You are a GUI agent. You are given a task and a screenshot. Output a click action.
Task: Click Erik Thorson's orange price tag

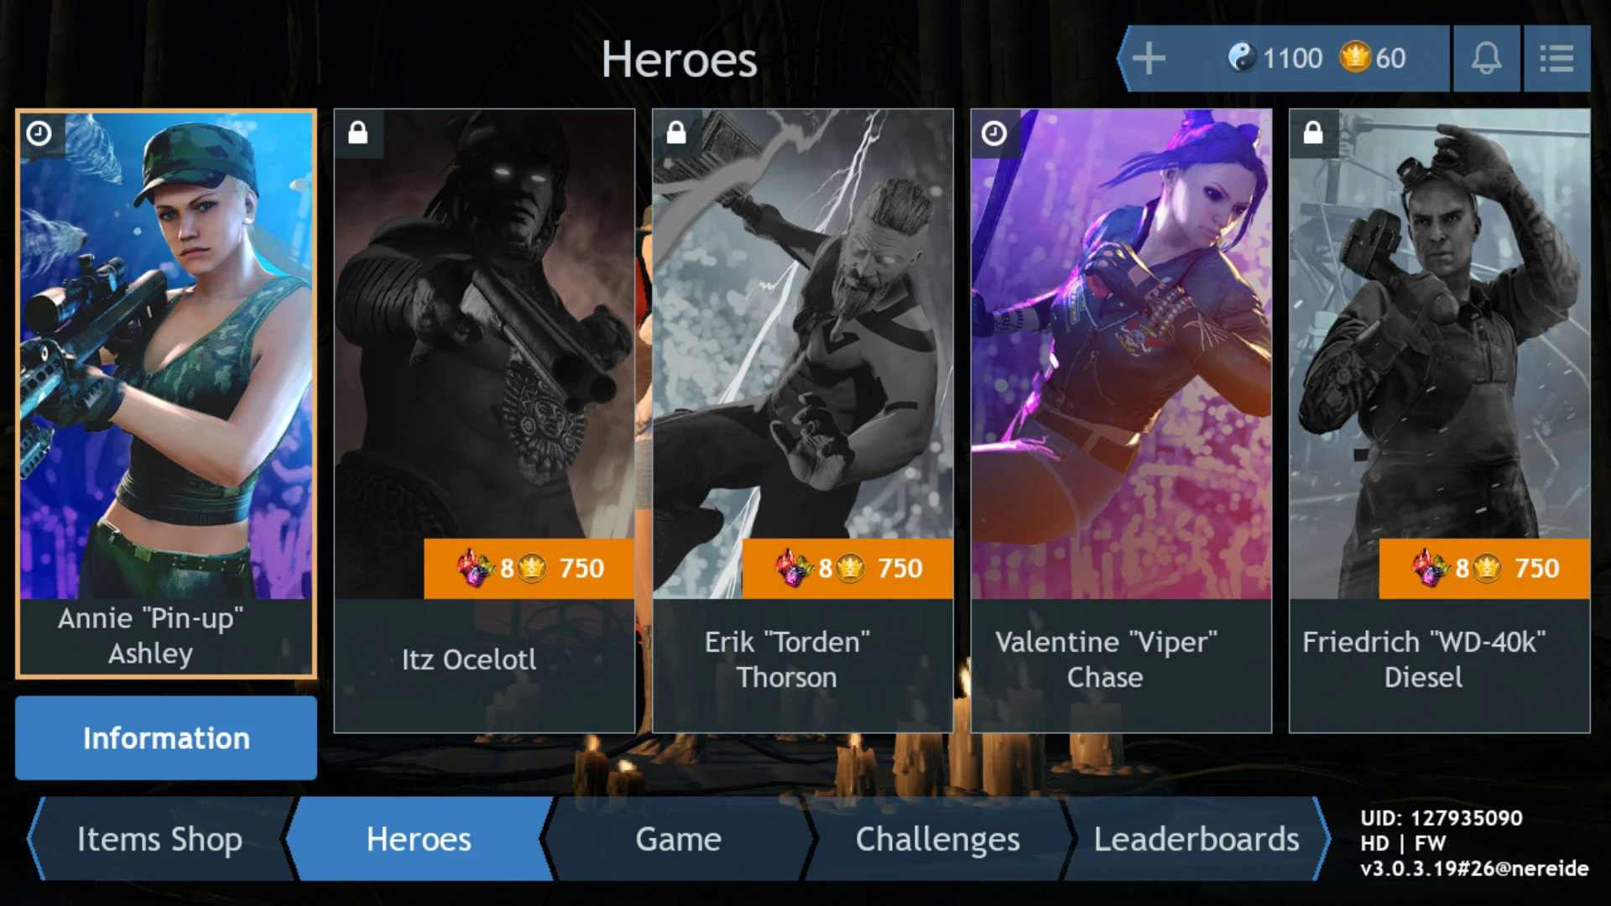pos(847,569)
